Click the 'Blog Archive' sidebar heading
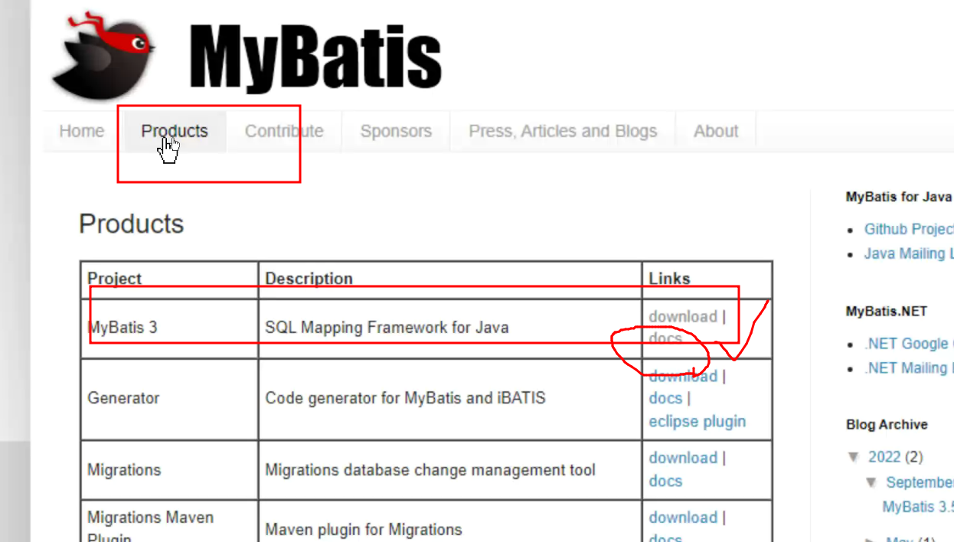Image resolution: width=954 pixels, height=542 pixels. [x=887, y=425]
